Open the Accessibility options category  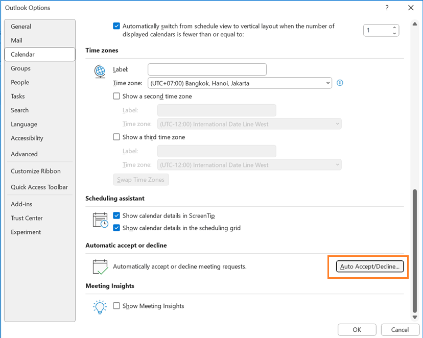pyautogui.click(x=40, y=138)
